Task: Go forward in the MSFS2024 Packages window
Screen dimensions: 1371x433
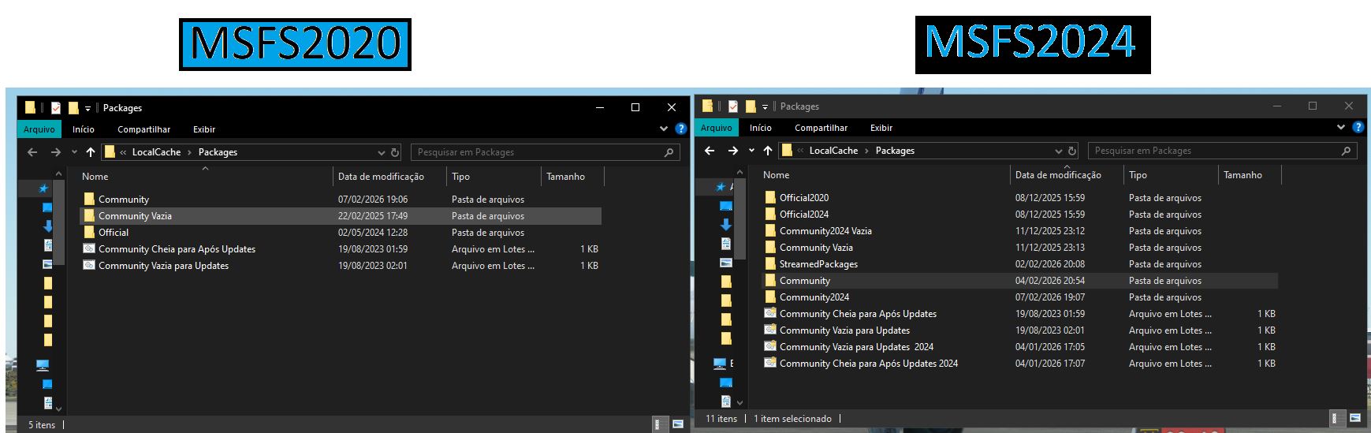Action: click(x=732, y=151)
